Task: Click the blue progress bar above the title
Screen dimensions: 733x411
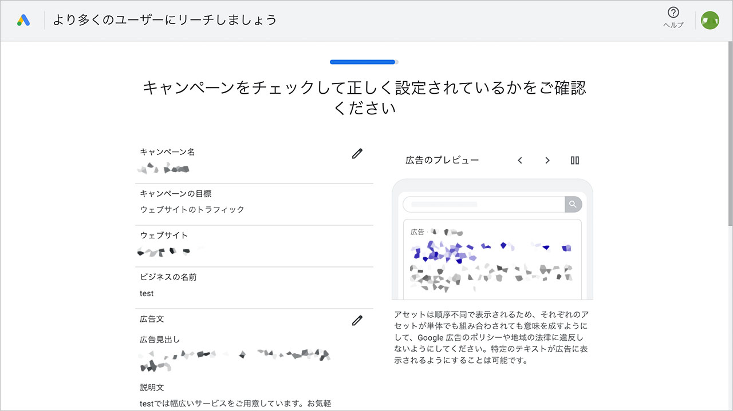Action: (362, 61)
